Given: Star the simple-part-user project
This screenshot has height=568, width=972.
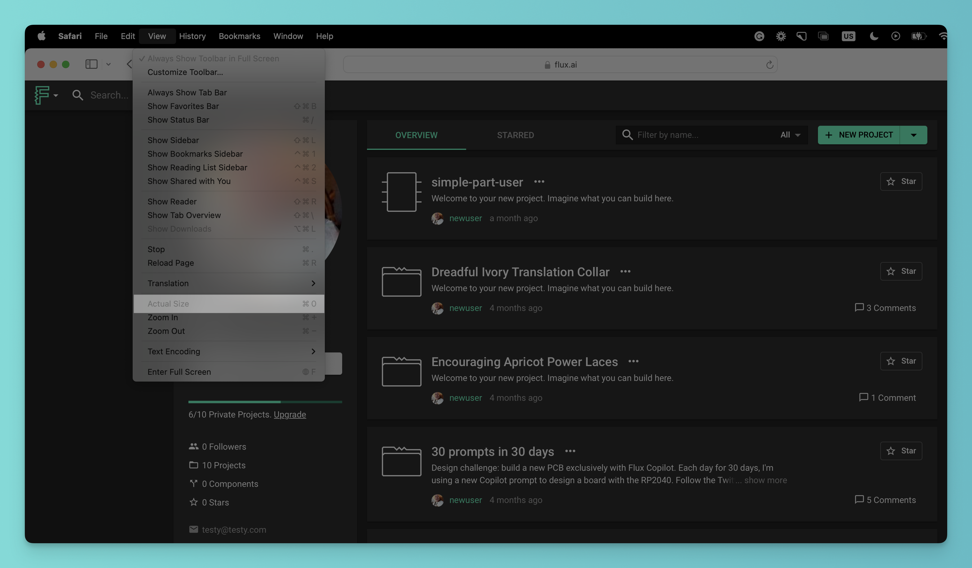Looking at the screenshot, I should (901, 181).
